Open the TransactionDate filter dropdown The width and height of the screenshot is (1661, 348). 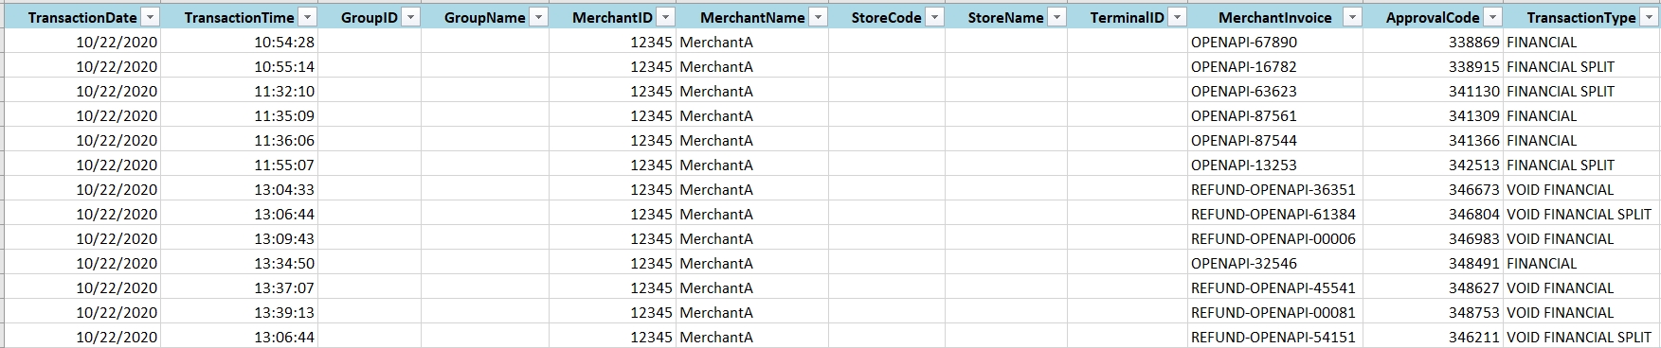coord(150,18)
